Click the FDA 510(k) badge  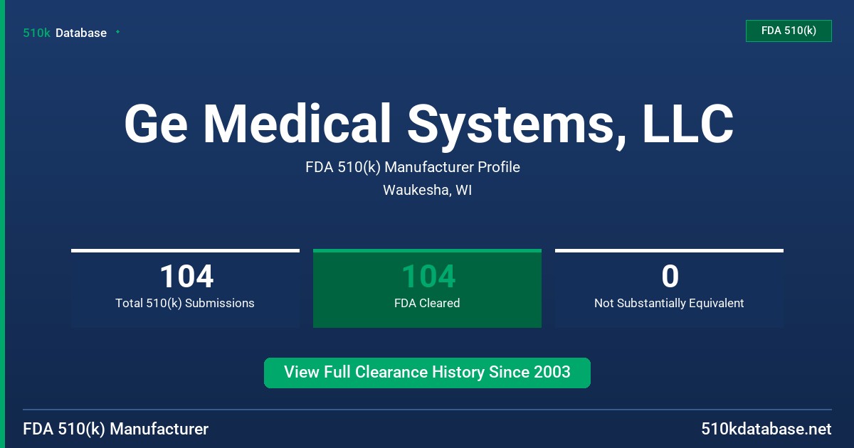click(789, 31)
